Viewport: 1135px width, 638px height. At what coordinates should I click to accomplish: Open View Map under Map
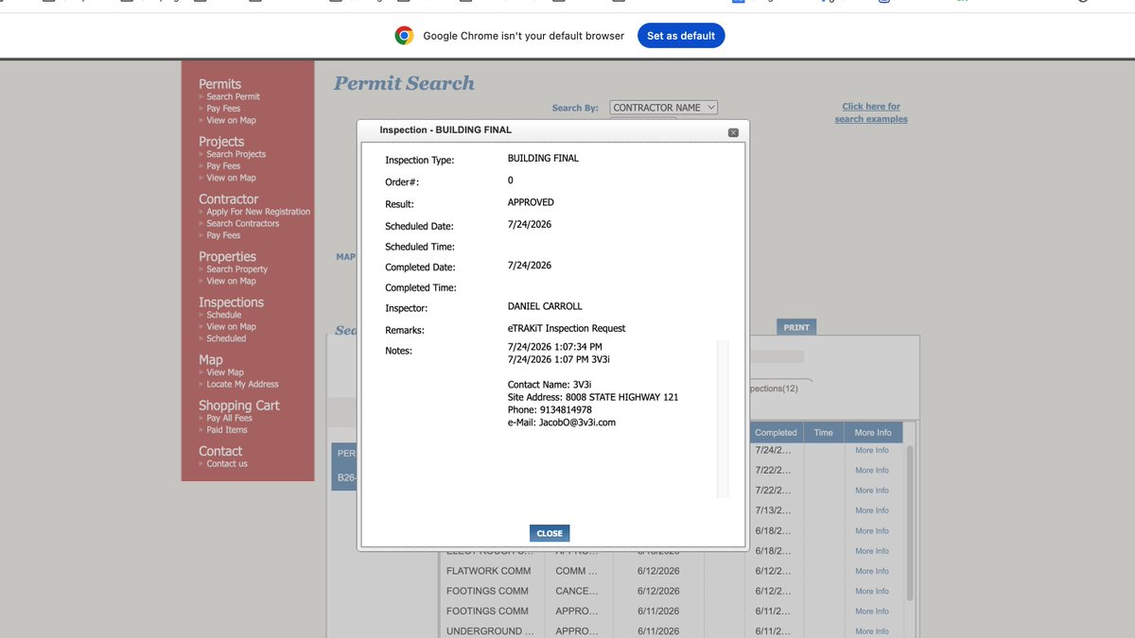[225, 372]
